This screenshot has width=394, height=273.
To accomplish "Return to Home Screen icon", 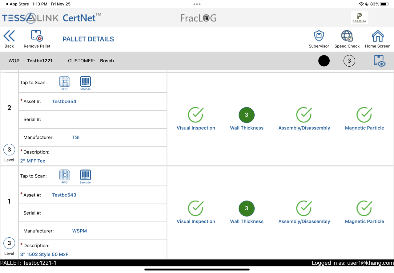I will (378, 36).
